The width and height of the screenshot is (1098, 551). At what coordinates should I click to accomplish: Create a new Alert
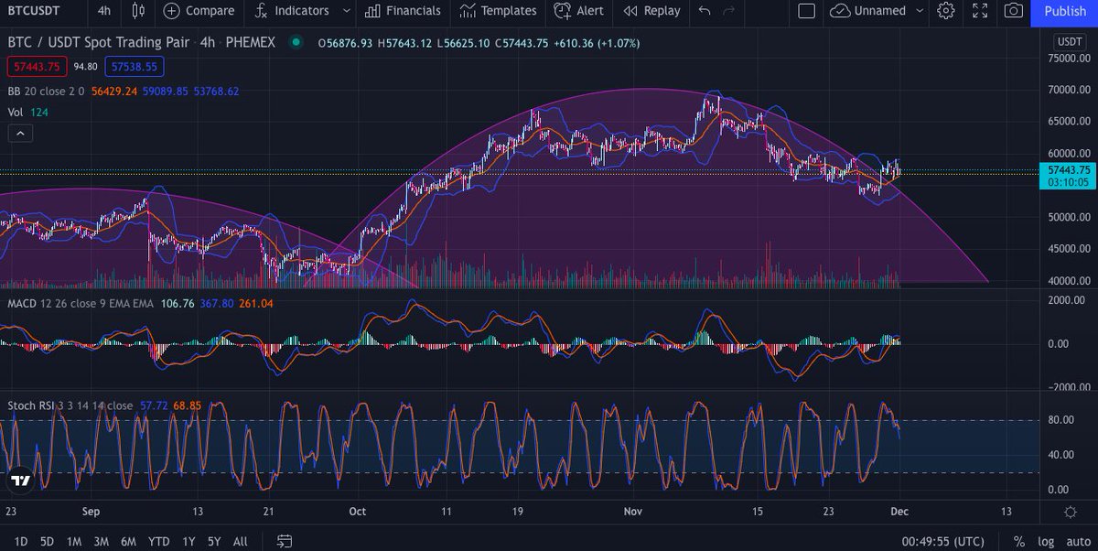coord(580,11)
